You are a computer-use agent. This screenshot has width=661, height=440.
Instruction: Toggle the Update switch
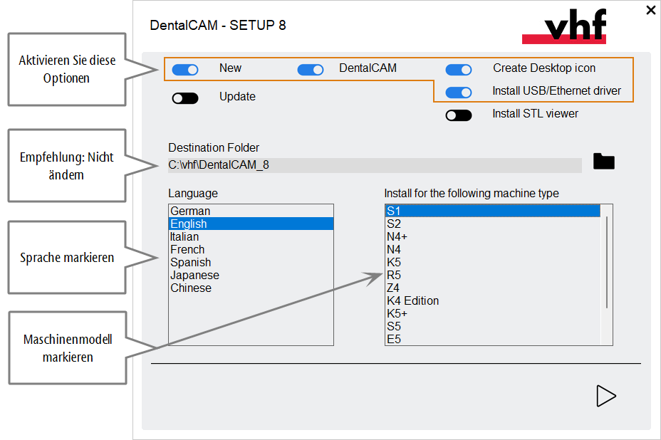[x=185, y=98]
